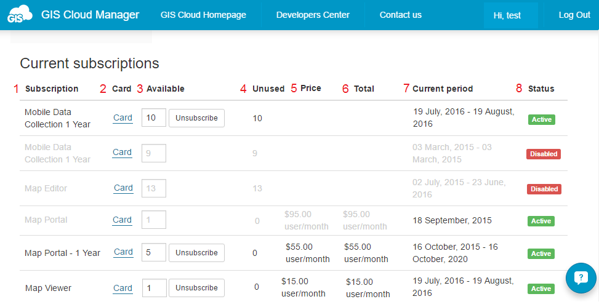Click the disabled Available field showing 9
599x307 pixels.
tap(154, 153)
